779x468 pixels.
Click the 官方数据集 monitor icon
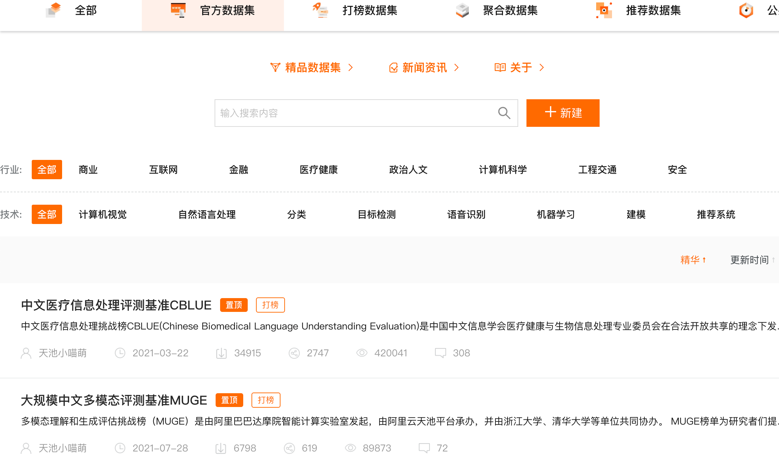pos(178,11)
